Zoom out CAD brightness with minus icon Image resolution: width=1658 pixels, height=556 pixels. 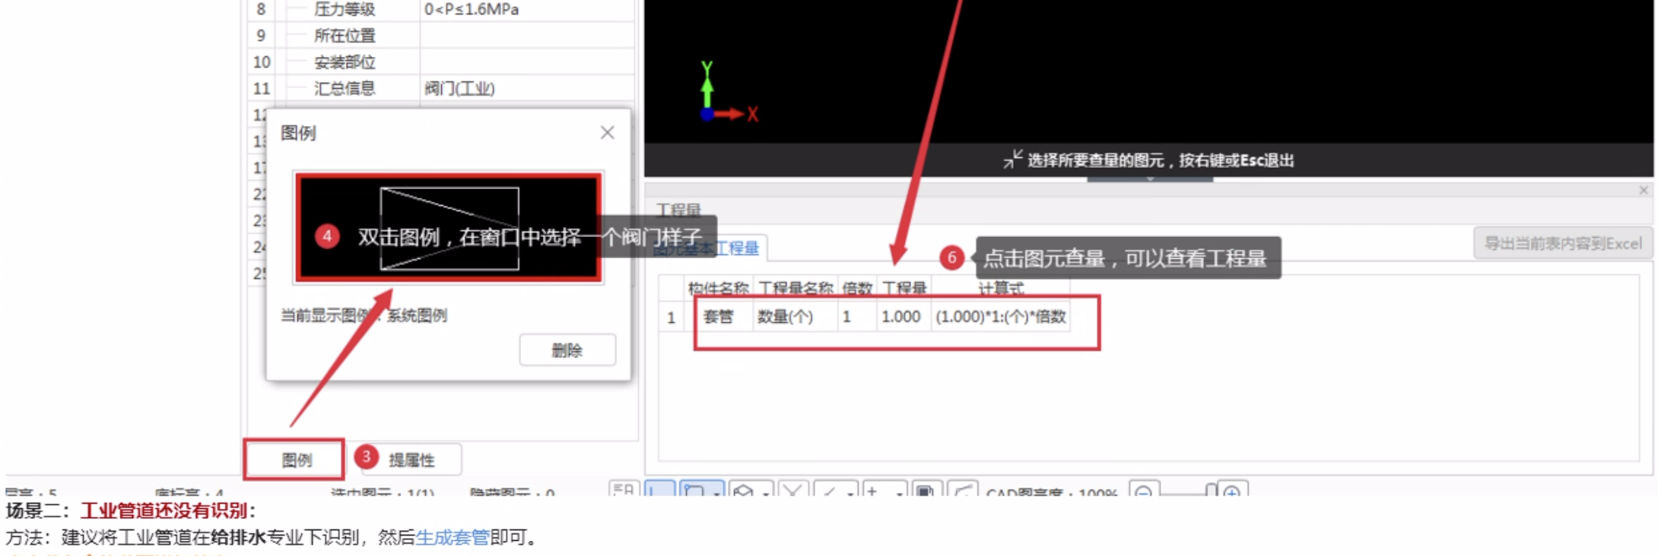1143,491
